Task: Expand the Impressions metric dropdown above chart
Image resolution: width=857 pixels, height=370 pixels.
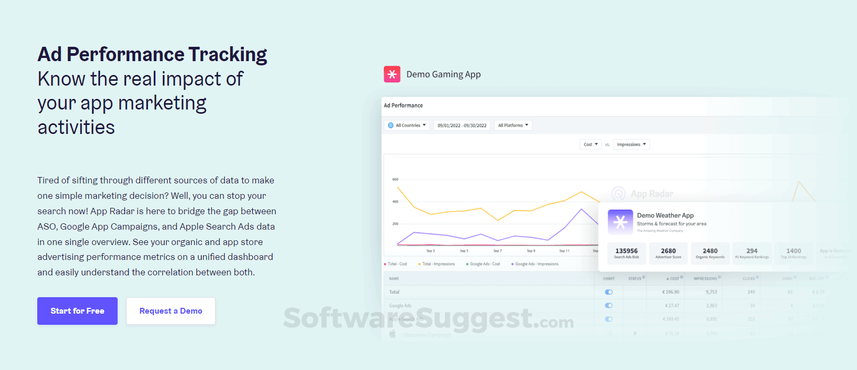Action: point(631,145)
